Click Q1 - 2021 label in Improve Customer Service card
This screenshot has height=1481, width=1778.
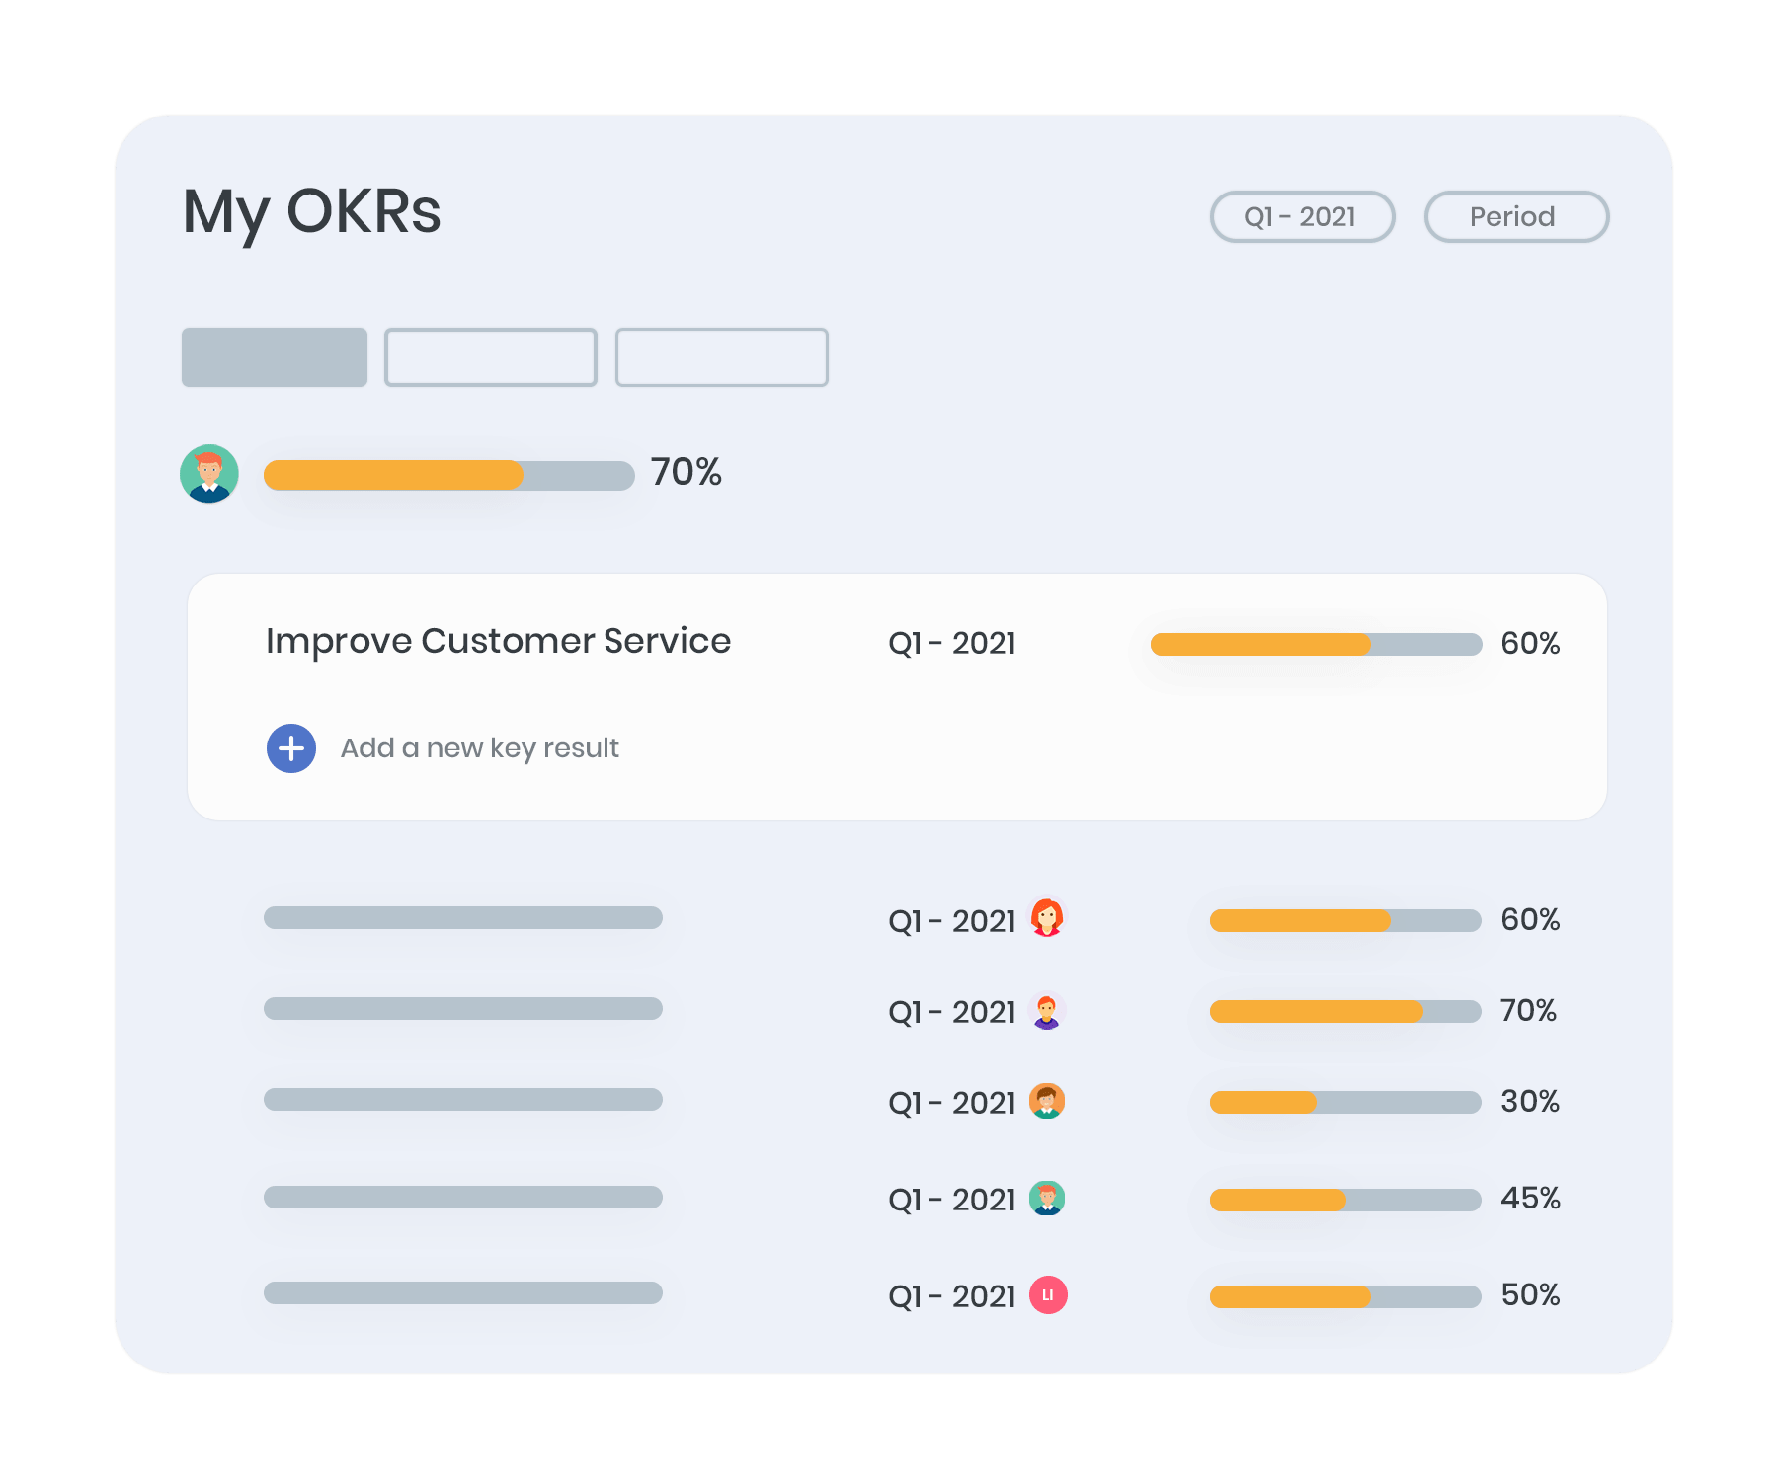(x=952, y=643)
